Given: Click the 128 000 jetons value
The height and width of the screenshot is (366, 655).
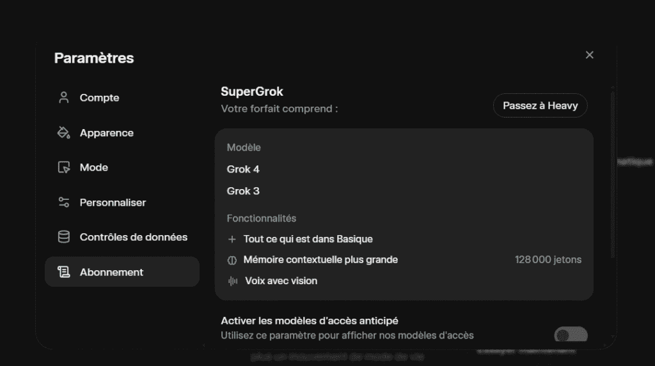Looking at the screenshot, I should 548,260.
